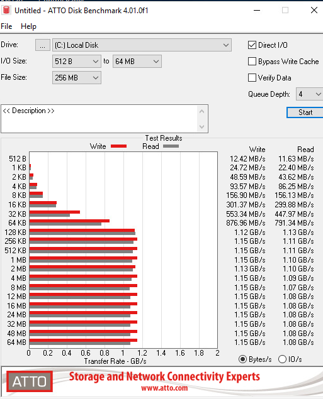
Task: Click the 876.96 MB/s write value
Action: pyautogui.click(x=246, y=223)
